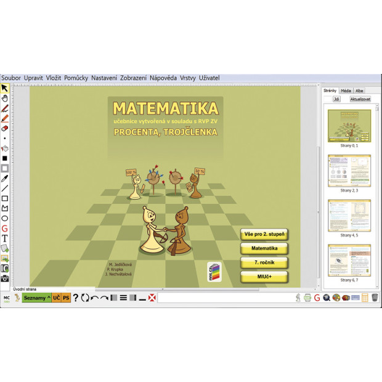The image size is (382, 382).
Task: Open the on-screen keyboard icon
Action: tap(355, 298)
